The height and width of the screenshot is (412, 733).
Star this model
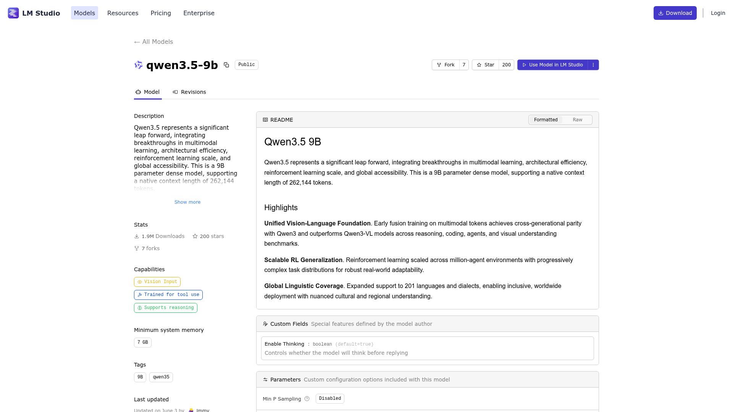(485, 65)
